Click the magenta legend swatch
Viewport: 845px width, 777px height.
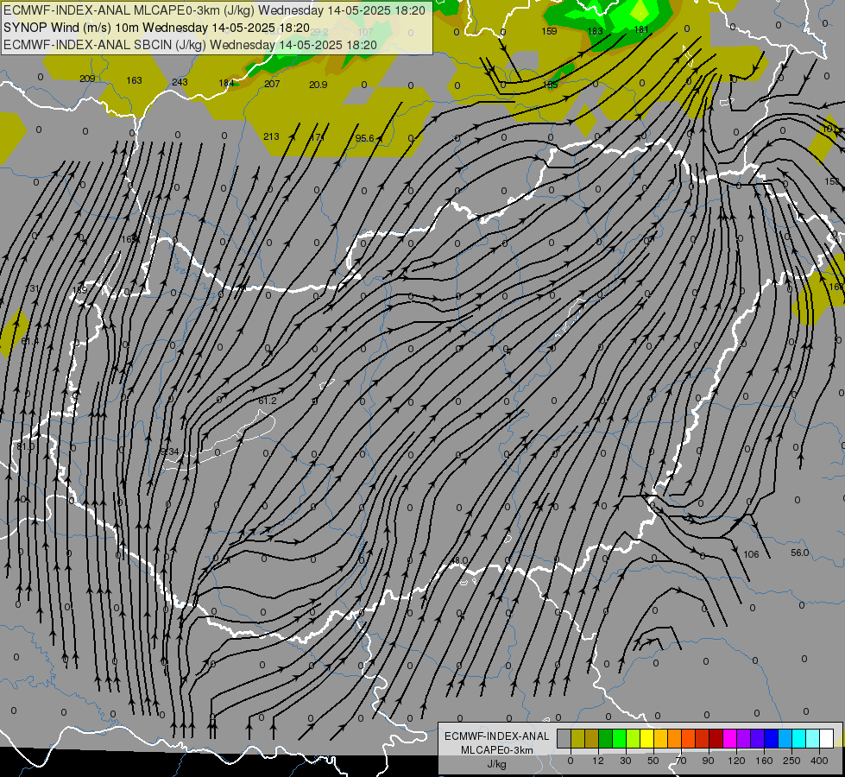point(730,738)
